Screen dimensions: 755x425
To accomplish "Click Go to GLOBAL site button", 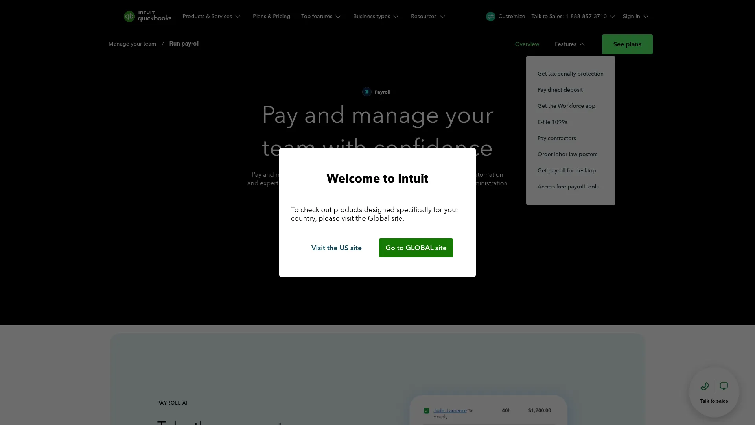I will click(416, 248).
